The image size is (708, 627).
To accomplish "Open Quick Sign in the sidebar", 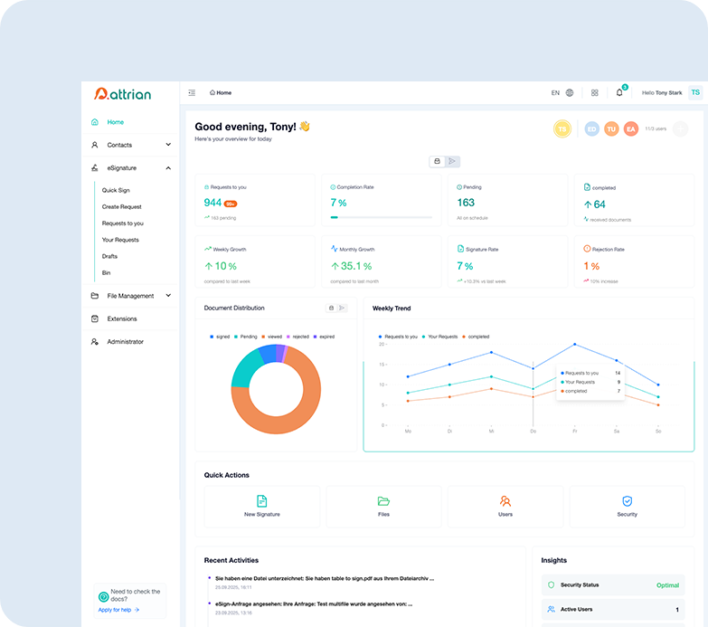I will click(x=116, y=191).
